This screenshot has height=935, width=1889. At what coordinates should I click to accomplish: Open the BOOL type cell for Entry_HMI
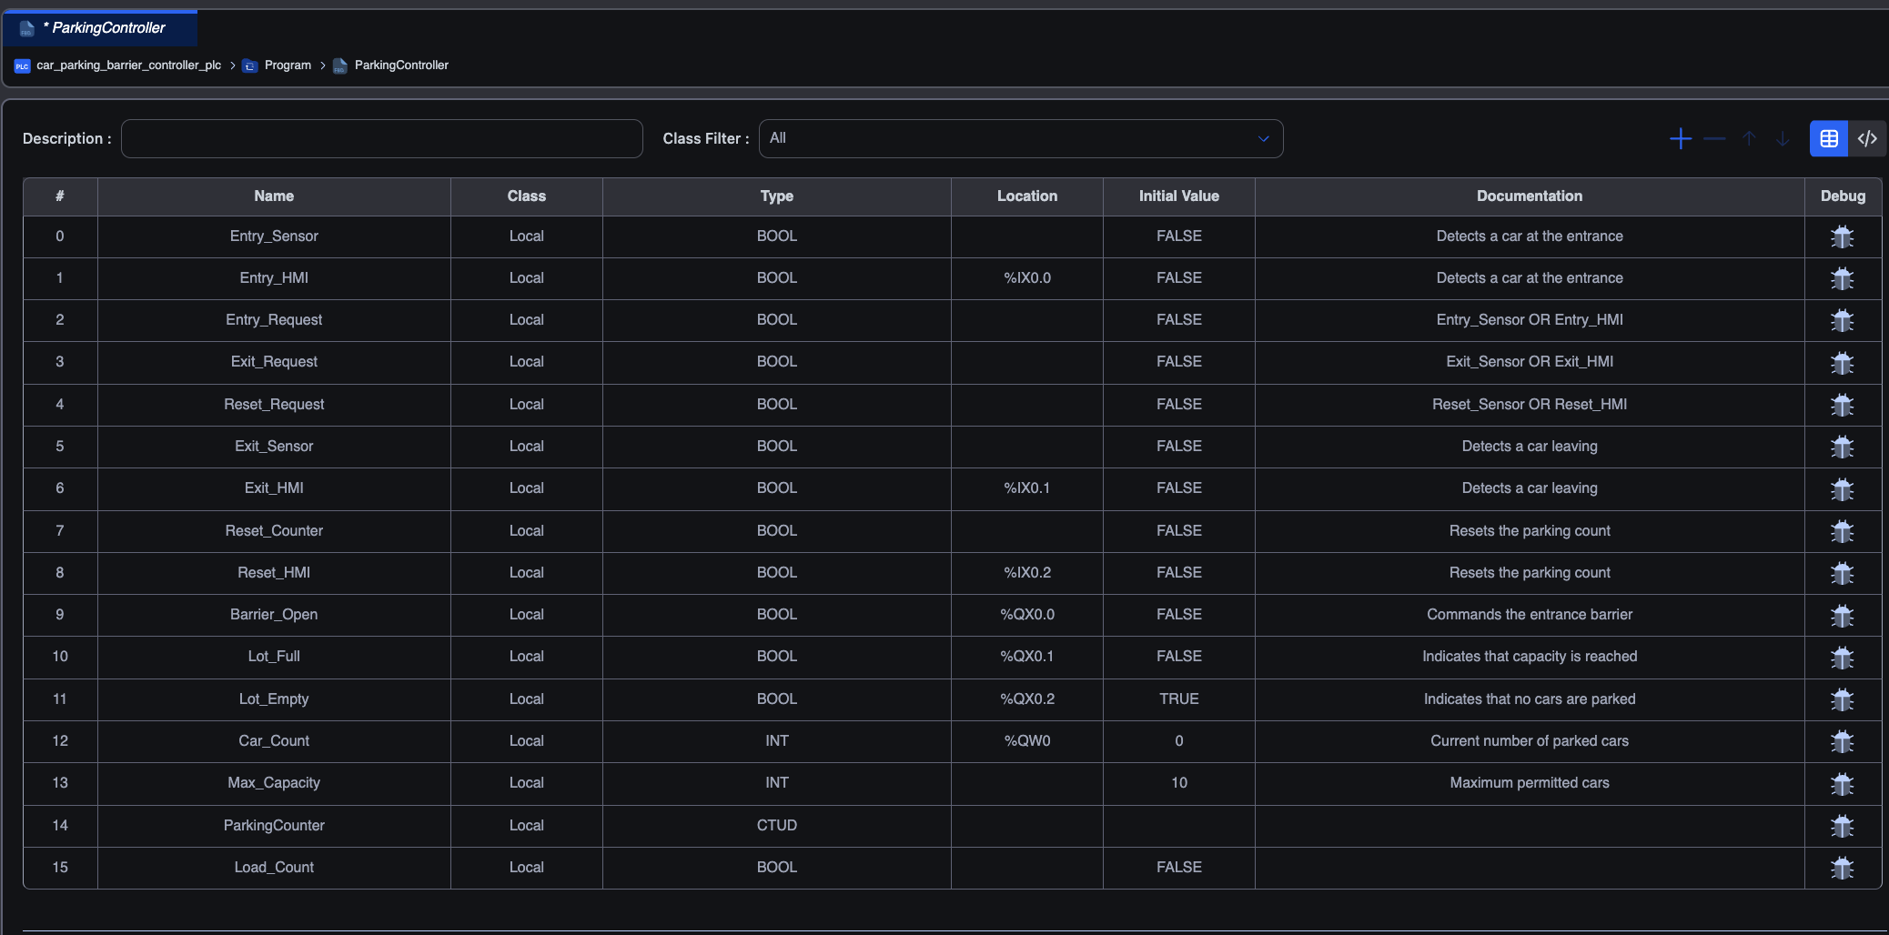coord(777,278)
